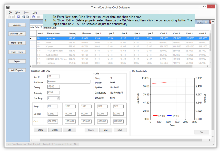
Task: Open the Tools menu
Action: [x=26, y=12]
